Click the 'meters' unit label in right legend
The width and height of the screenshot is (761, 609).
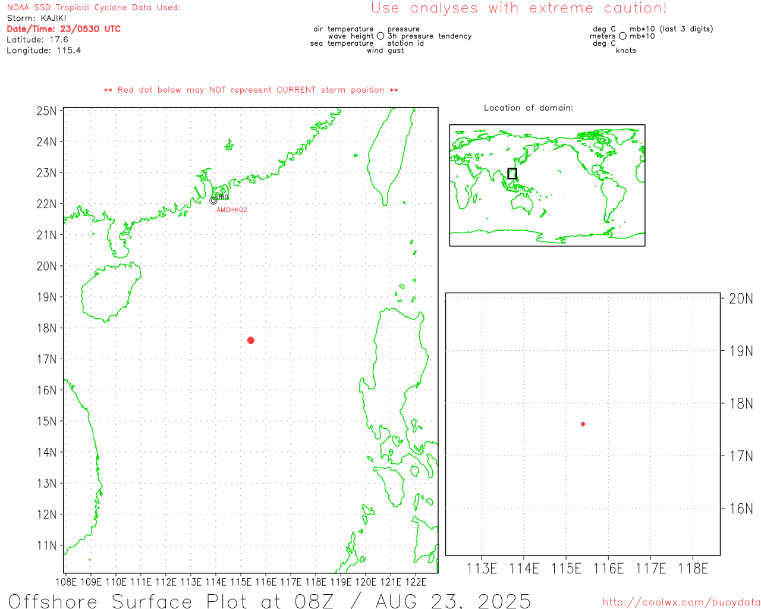tap(603, 36)
